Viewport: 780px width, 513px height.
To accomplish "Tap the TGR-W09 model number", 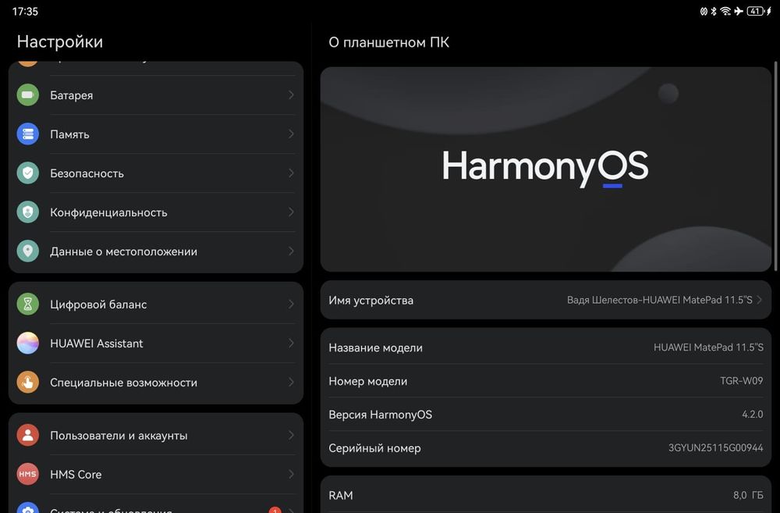I will point(741,380).
